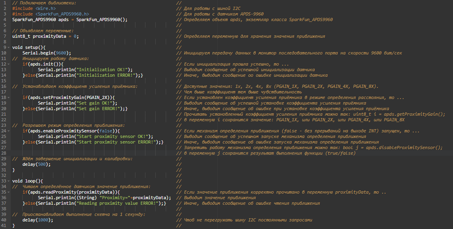Click the '#include <SparkFun_APDS9960.h>' directive
The height and width of the screenshot is (229, 453).
[x=51, y=14]
